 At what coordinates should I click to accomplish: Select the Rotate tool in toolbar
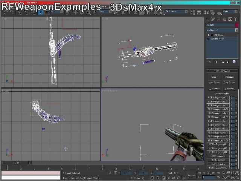click(x=82, y=12)
